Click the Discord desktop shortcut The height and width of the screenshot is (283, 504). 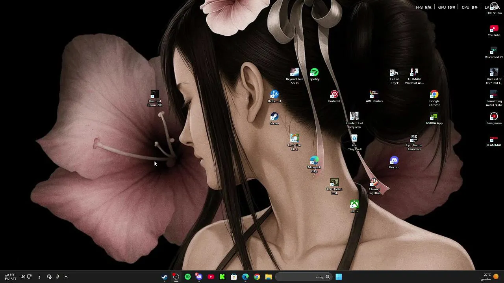click(394, 162)
